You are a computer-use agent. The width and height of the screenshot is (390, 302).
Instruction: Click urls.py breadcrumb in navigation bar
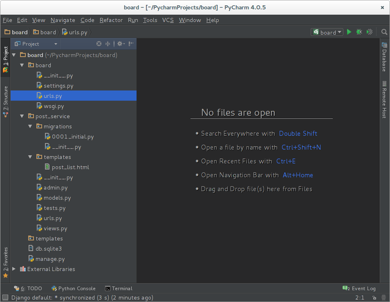coord(75,32)
